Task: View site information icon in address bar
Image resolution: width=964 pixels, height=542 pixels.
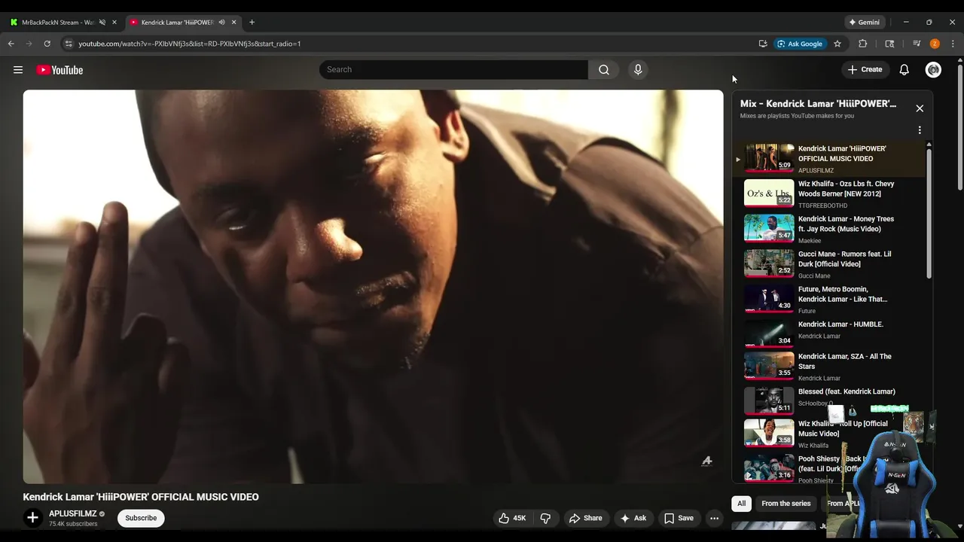Action: click(x=69, y=44)
